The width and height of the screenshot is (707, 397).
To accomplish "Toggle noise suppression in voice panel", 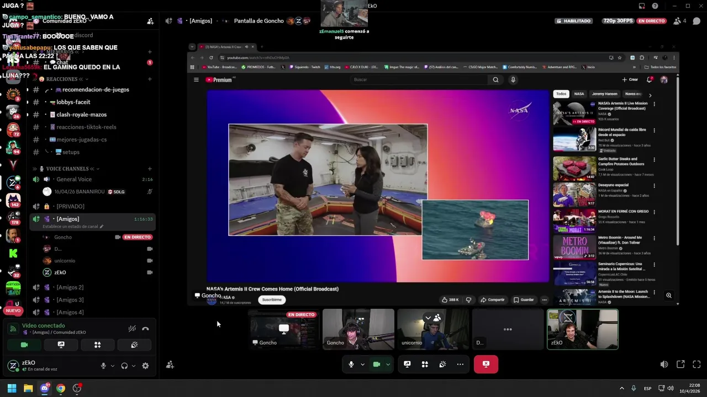I will pos(132,329).
